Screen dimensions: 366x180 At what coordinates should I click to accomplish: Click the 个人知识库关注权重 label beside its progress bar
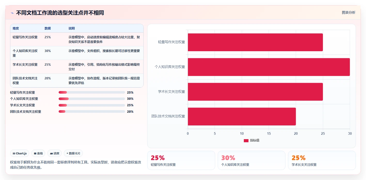[x=24, y=99]
